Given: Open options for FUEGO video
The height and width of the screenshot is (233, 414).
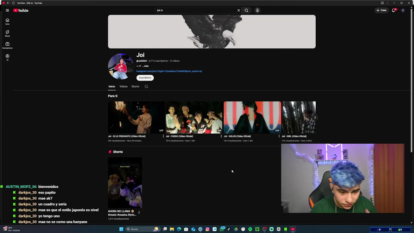Looking at the screenshot, I should 221,136.
